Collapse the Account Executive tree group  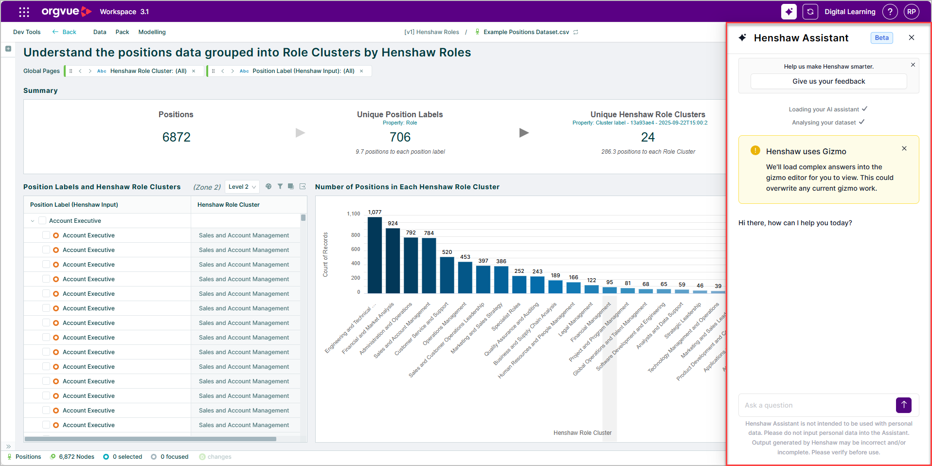click(x=33, y=221)
